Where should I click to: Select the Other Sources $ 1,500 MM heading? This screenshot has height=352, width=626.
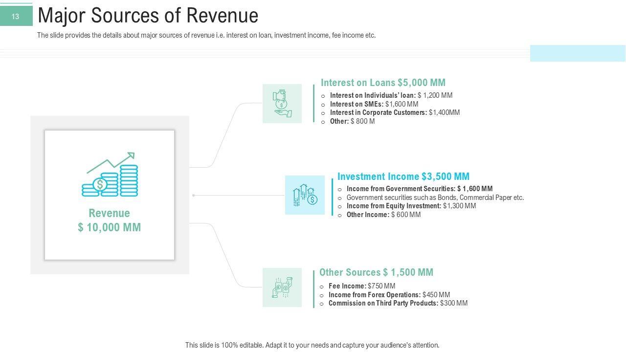[x=376, y=272]
